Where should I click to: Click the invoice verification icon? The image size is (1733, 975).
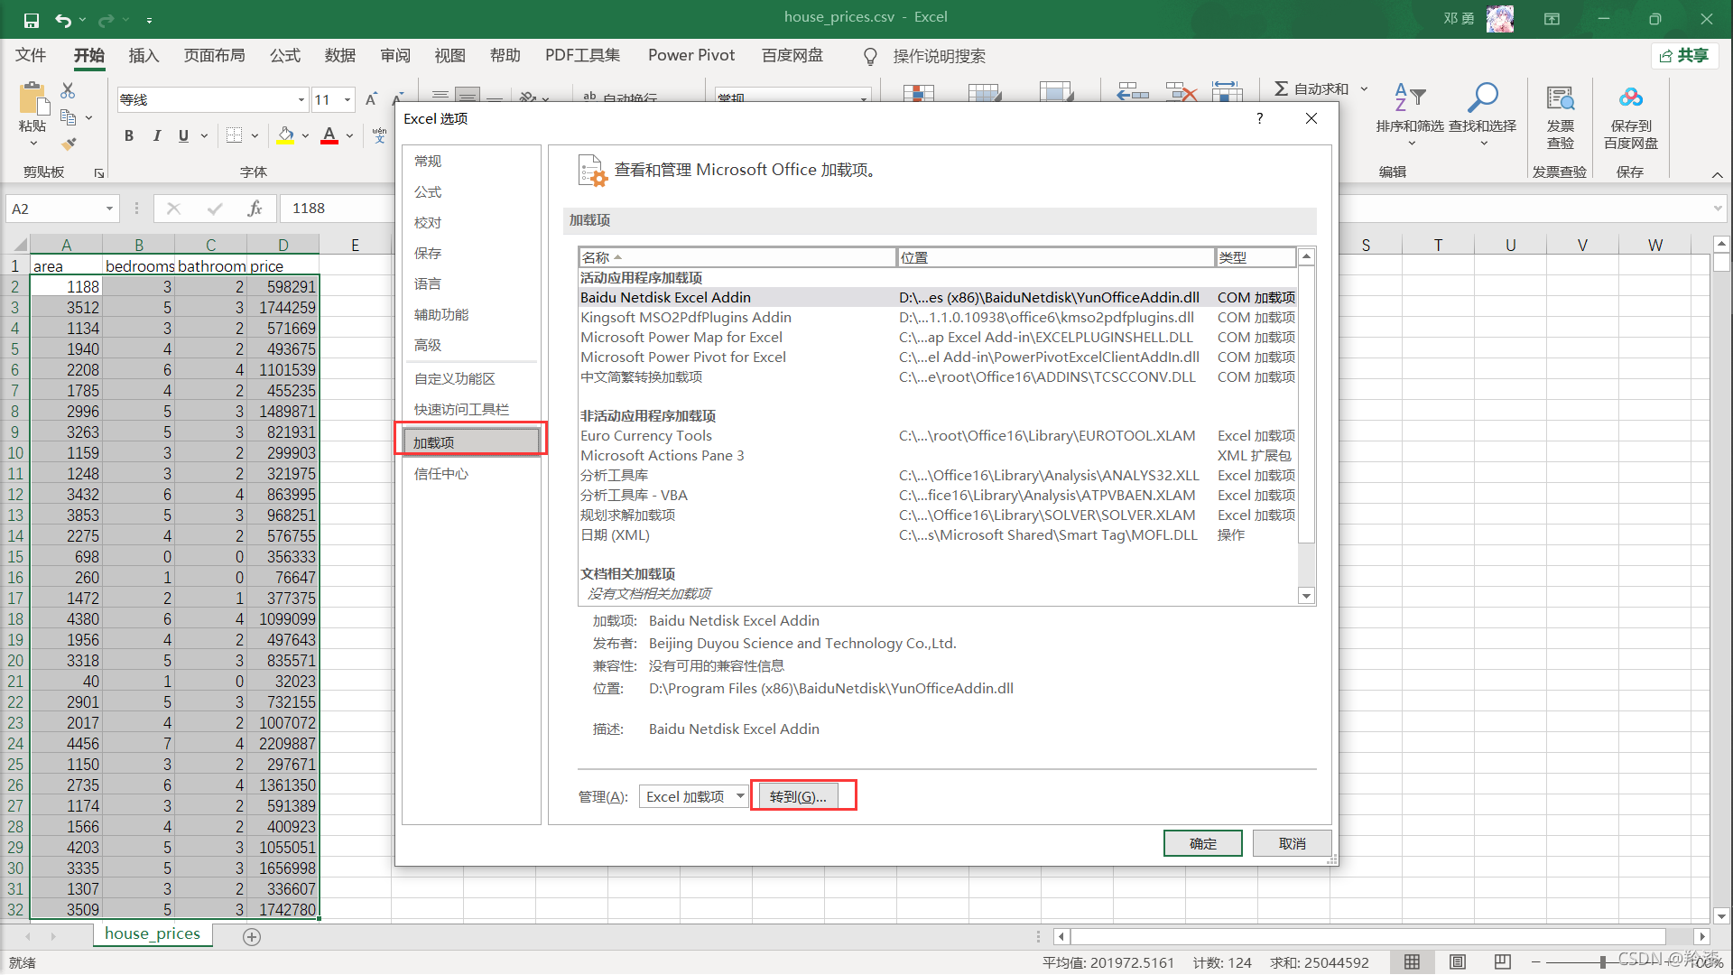click(x=1560, y=98)
